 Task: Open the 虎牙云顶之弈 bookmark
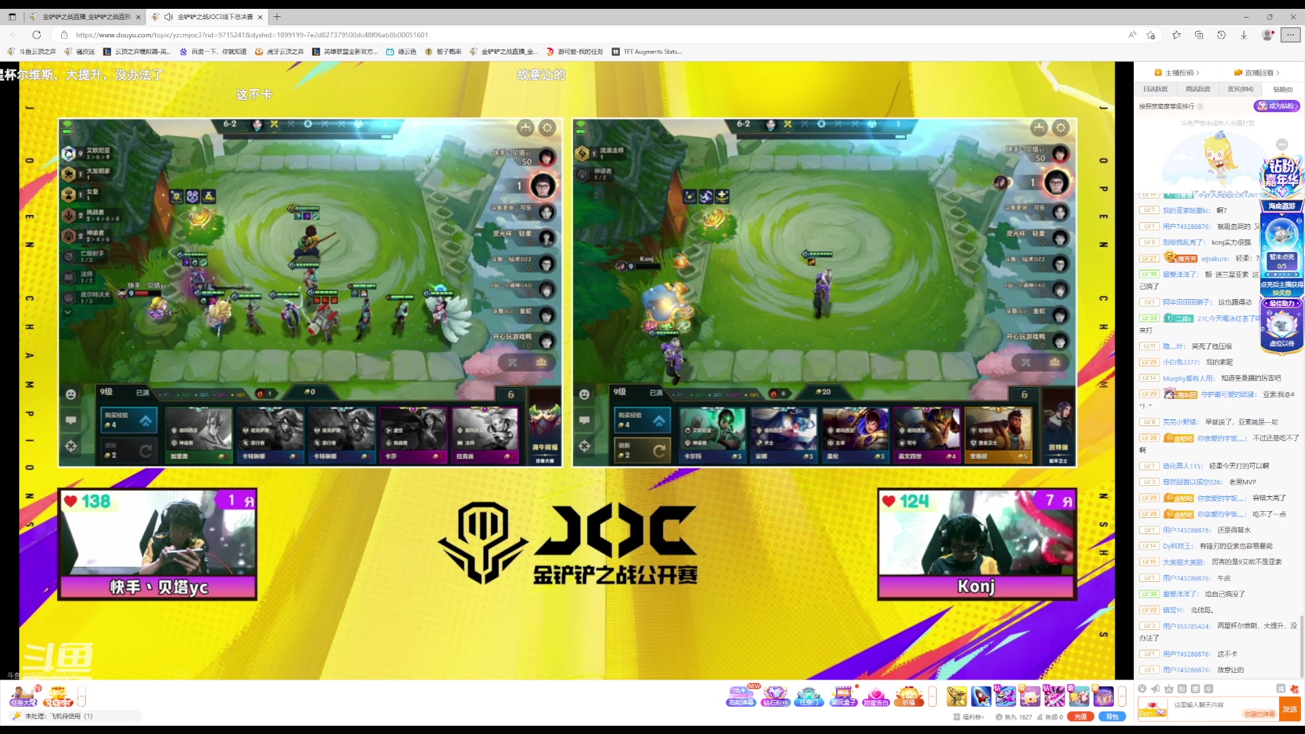coord(279,52)
